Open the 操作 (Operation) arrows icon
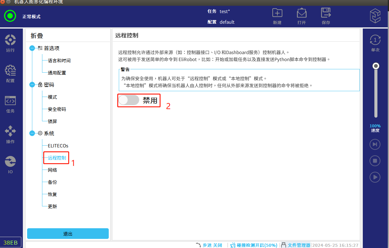The width and height of the screenshot is (389, 248). 10,134
